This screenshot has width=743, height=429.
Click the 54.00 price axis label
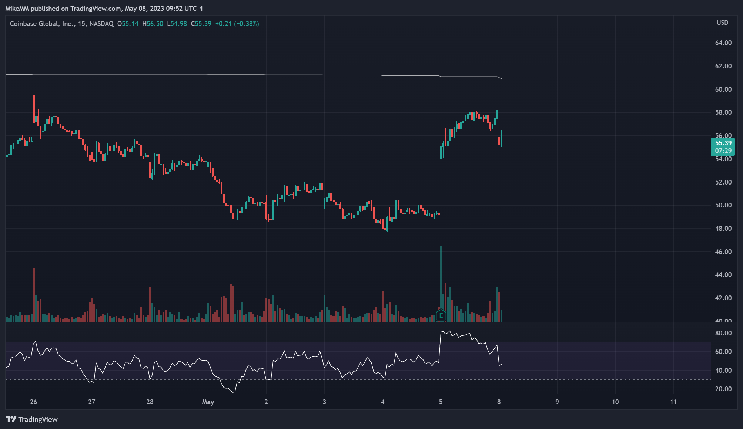pos(723,159)
